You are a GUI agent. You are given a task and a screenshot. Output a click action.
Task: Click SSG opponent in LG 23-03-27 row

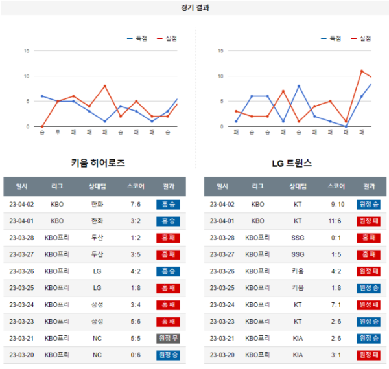tap(298, 254)
